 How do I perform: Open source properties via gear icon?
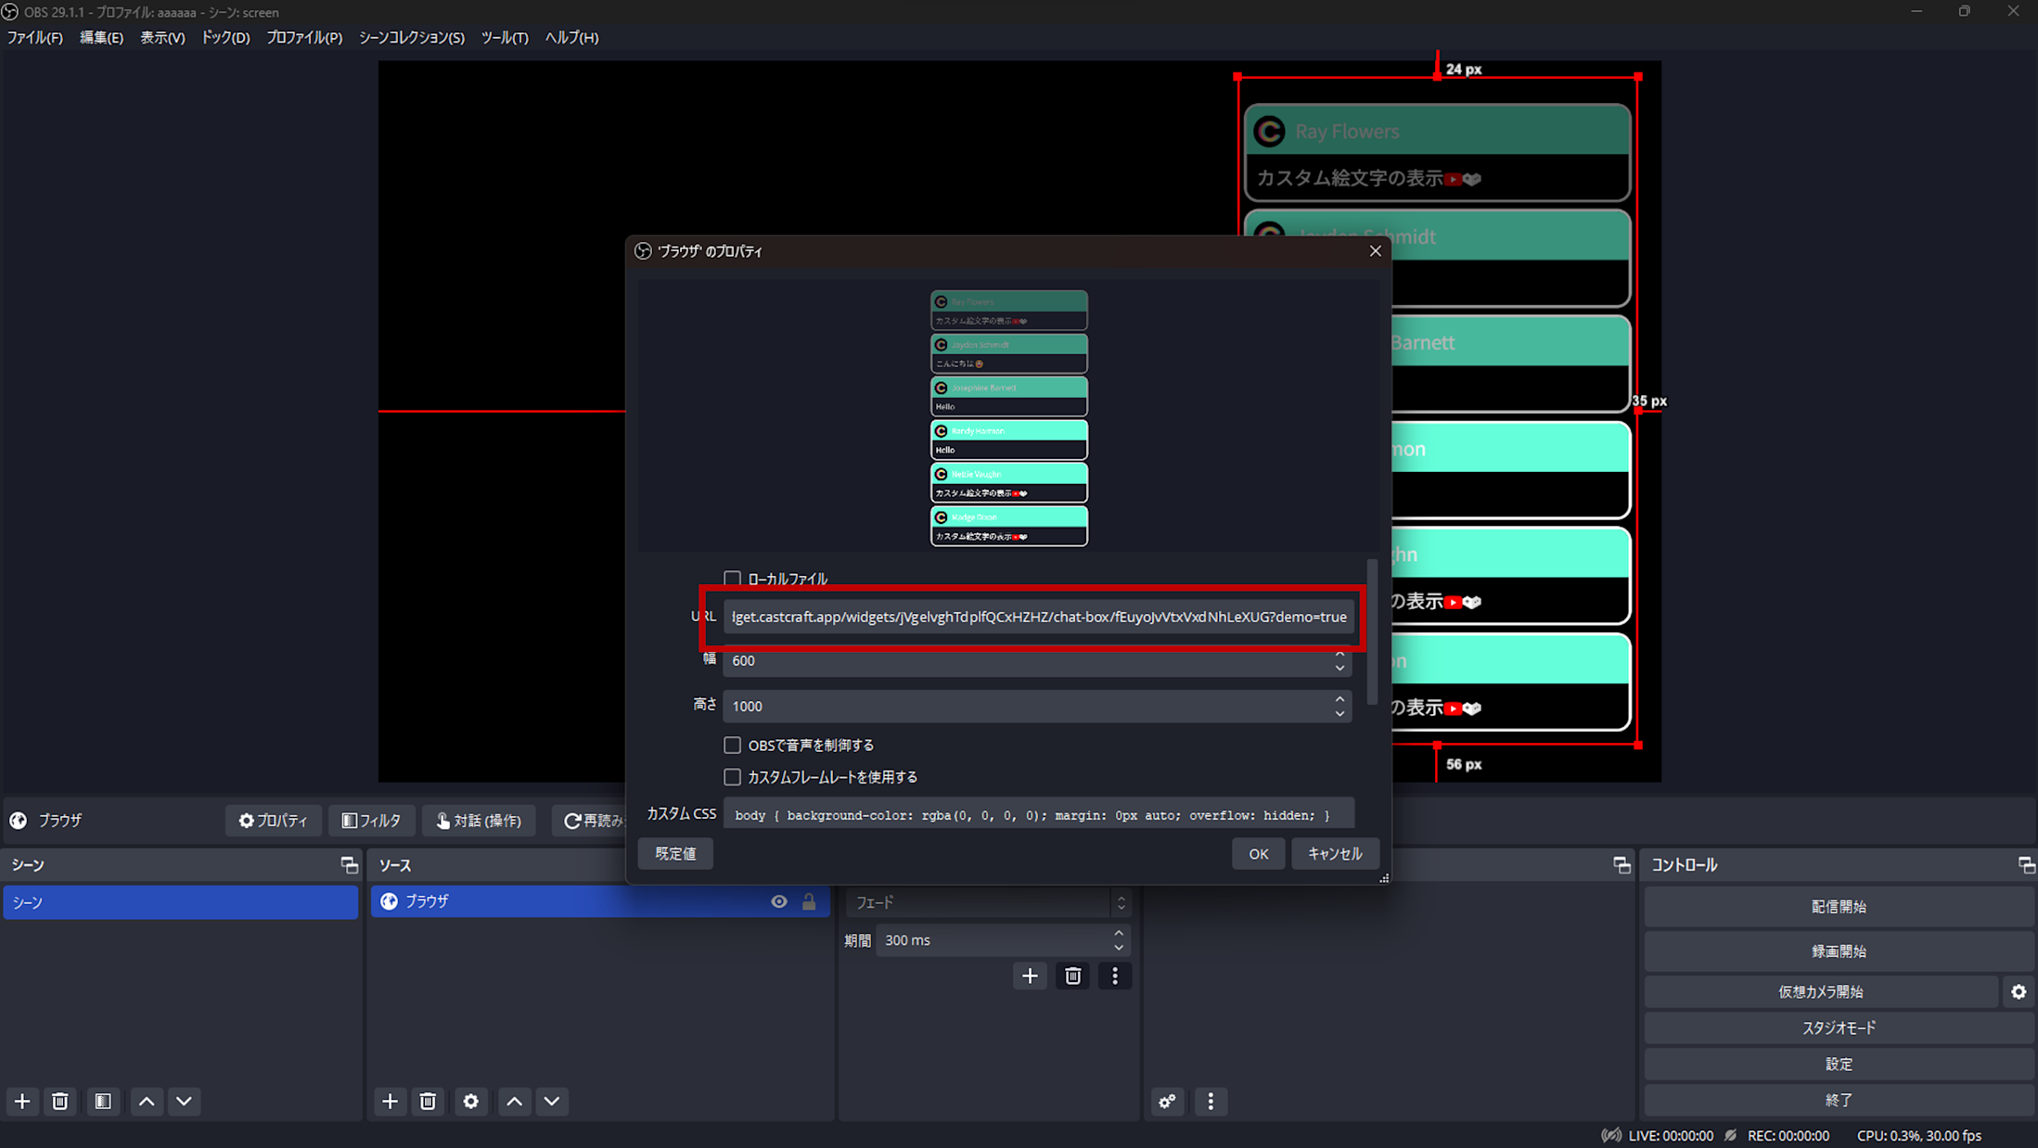click(x=470, y=1101)
